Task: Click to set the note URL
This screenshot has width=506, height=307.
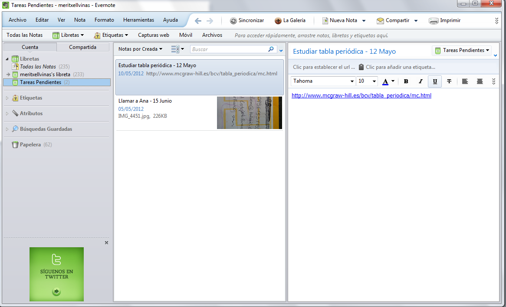Action: (324, 67)
